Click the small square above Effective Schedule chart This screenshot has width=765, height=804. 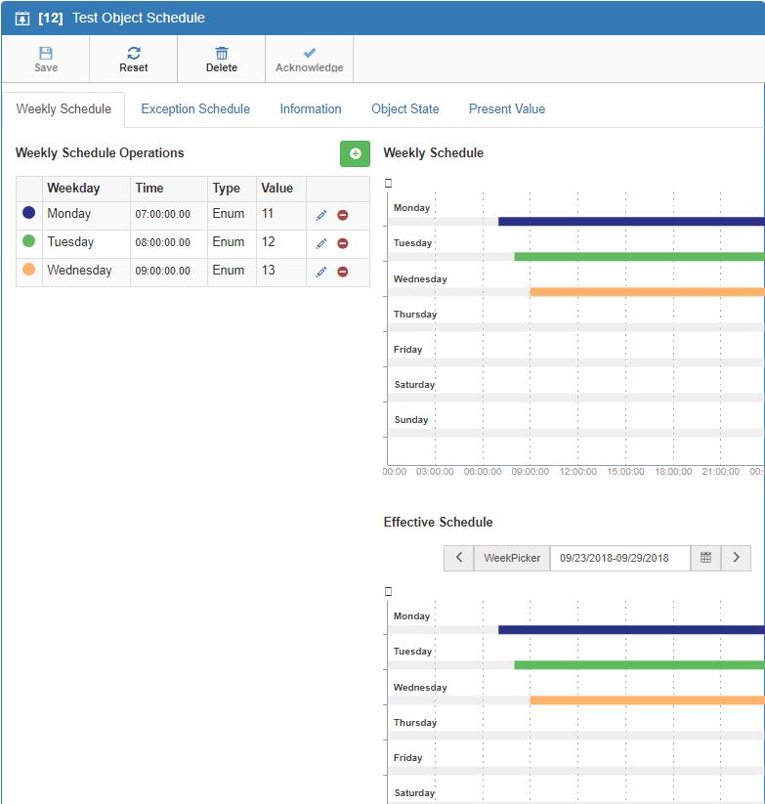[x=388, y=591]
